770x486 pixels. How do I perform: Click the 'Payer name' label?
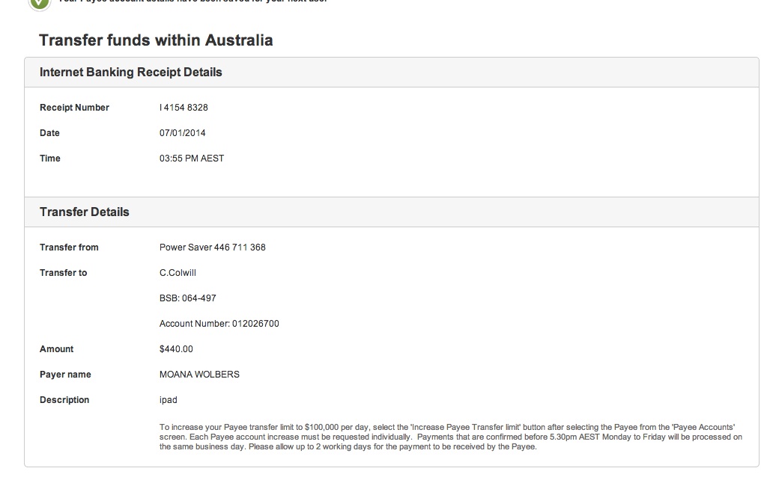coord(65,375)
